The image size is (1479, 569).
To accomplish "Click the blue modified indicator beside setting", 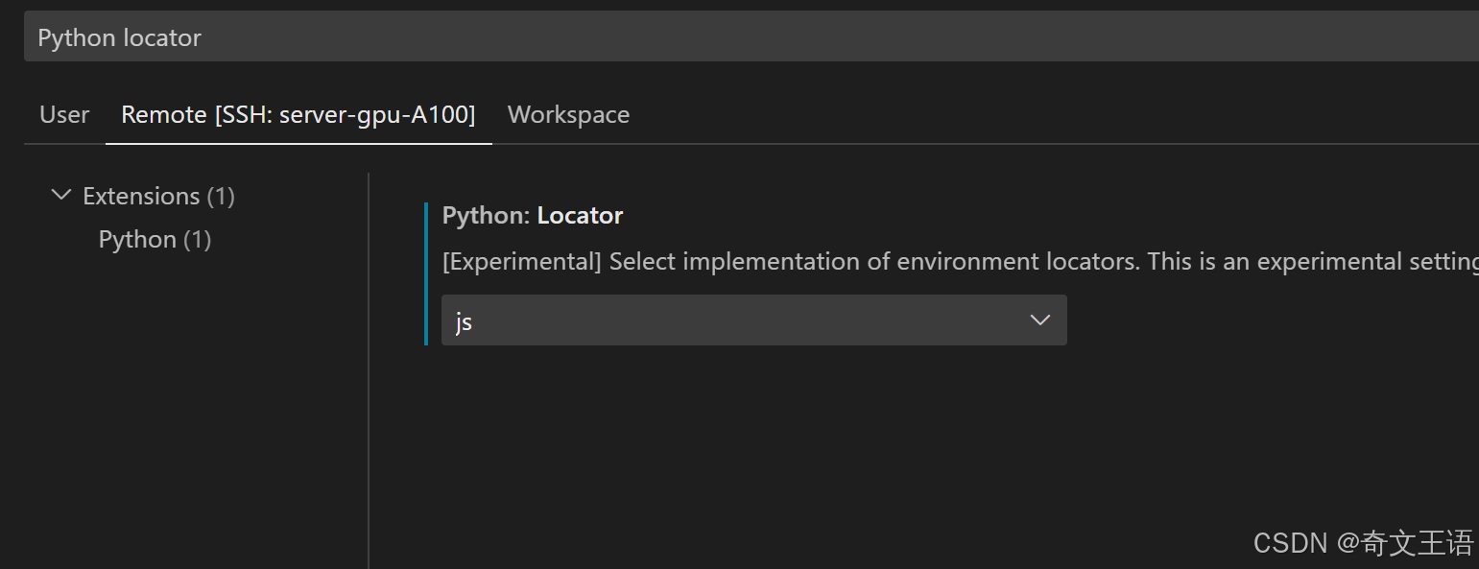I will (x=426, y=273).
